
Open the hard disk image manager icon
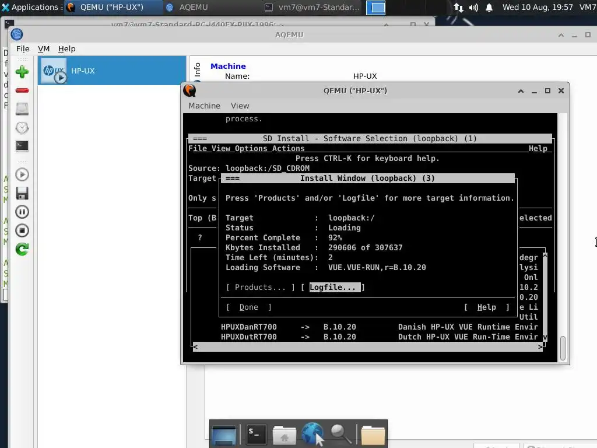[x=22, y=109]
